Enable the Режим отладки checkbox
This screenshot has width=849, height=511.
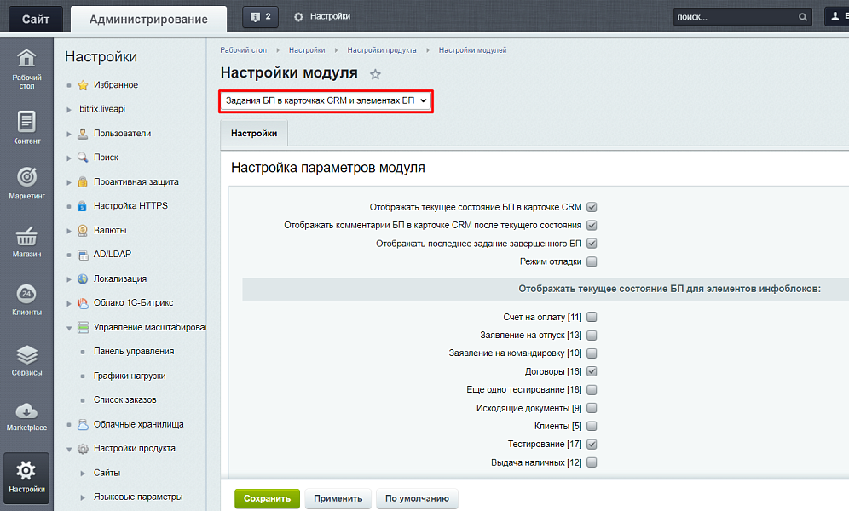point(592,261)
